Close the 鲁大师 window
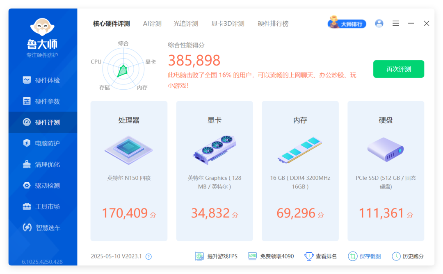The width and height of the screenshot is (443, 274). pyautogui.click(x=427, y=23)
